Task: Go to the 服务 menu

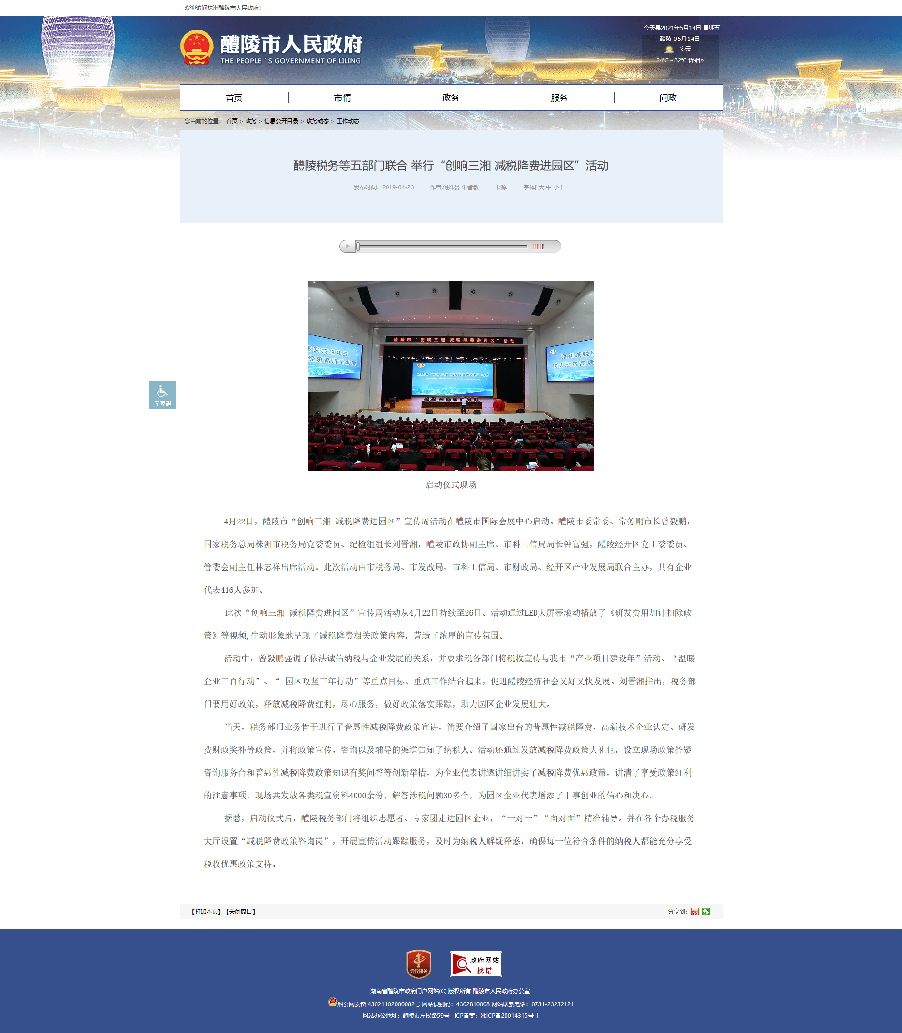Action: pos(559,98)
